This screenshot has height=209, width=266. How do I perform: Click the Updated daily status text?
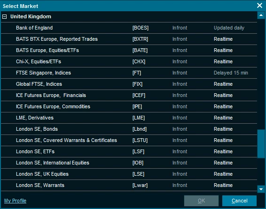coord(229,28)
